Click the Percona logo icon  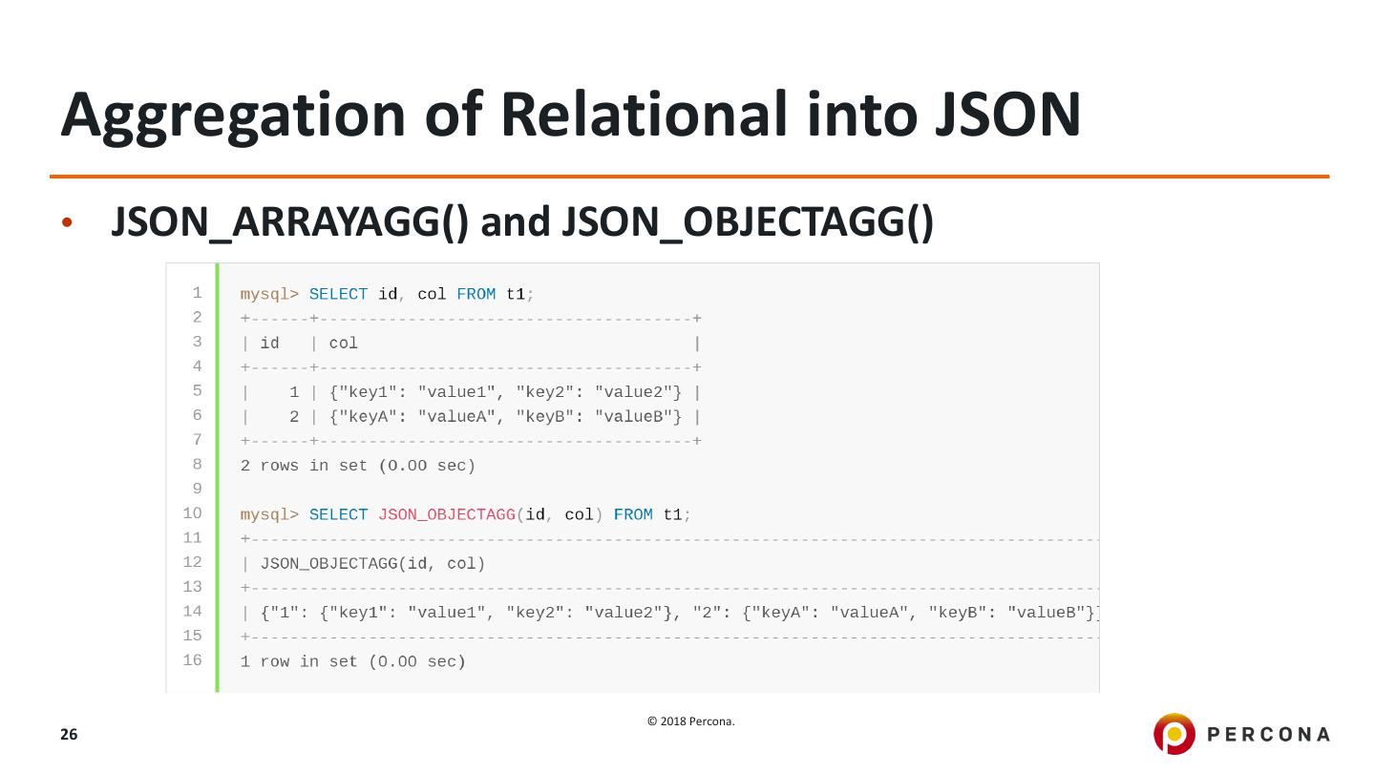(x=1174, y=734)
